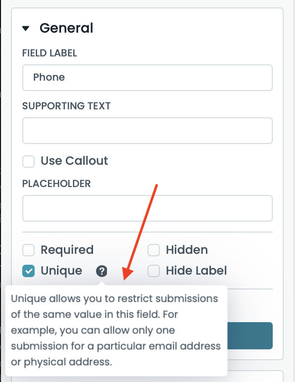
Task: Tick the Hidden checkbox
Action: [x=154, y=250]
